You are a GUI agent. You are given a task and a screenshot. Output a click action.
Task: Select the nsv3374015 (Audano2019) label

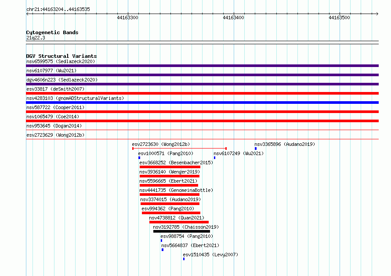click(170, 199)
